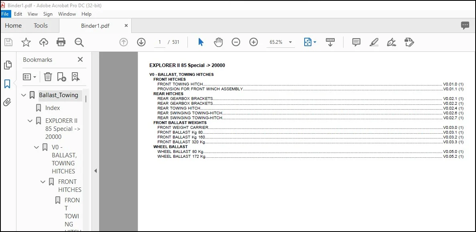Add a new bookmark icon

(x=62, y=77)
